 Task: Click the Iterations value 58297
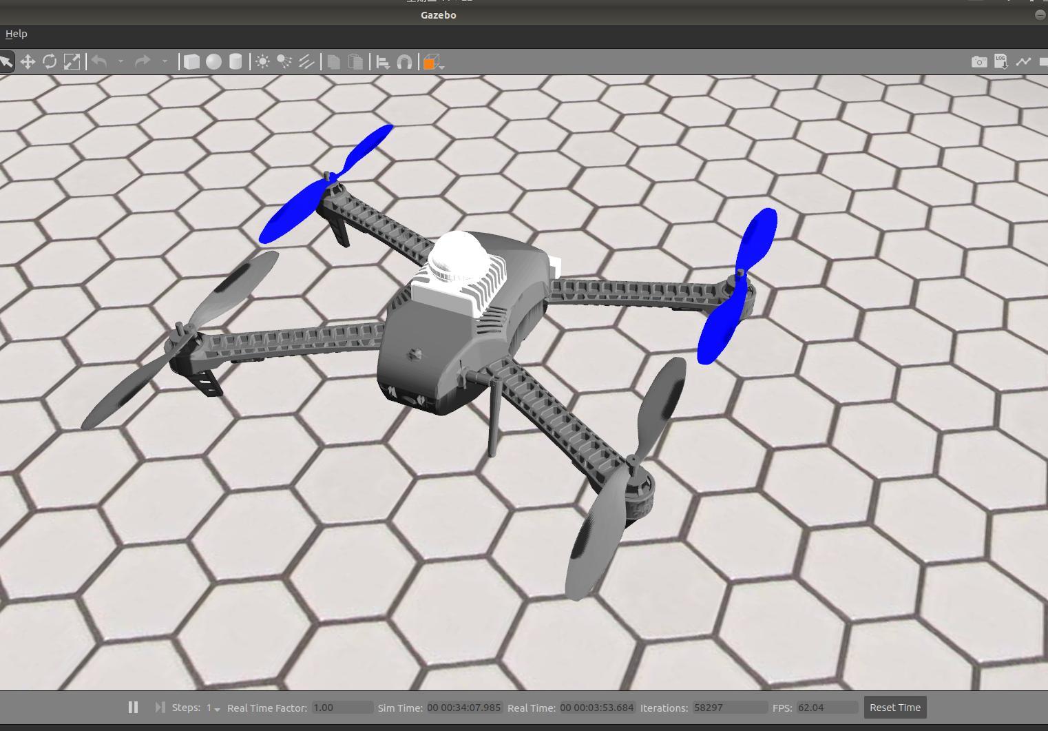pos(709,708)
